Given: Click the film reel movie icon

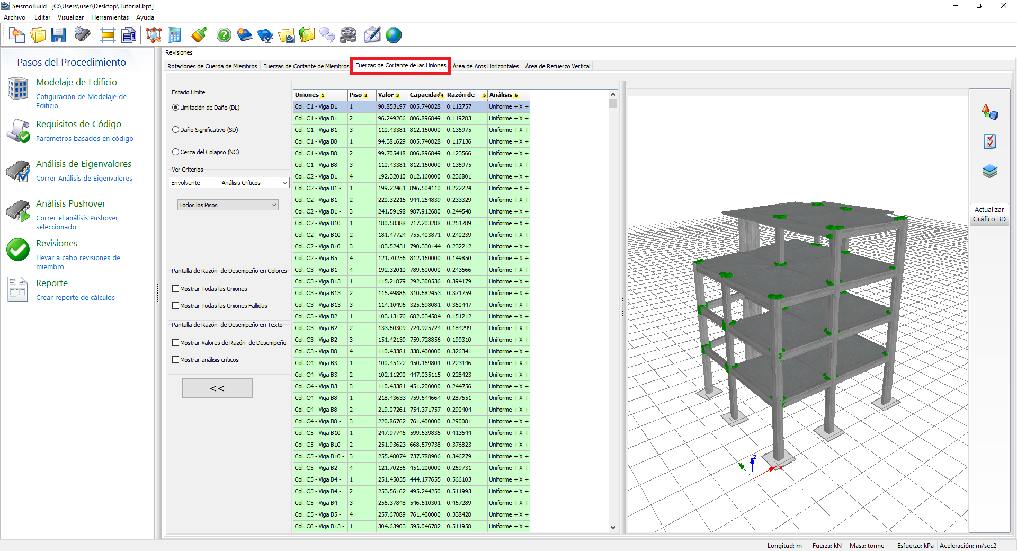Looking at the screenshot, I should (348, 35).
